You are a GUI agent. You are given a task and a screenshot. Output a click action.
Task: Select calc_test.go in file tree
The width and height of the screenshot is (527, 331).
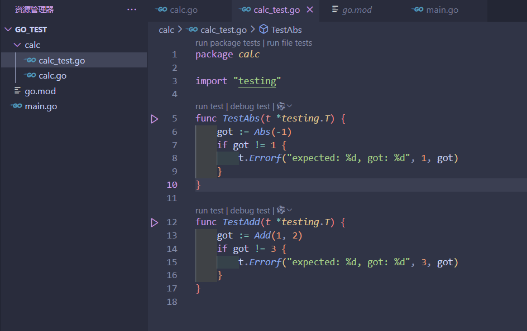coord(74,60)
